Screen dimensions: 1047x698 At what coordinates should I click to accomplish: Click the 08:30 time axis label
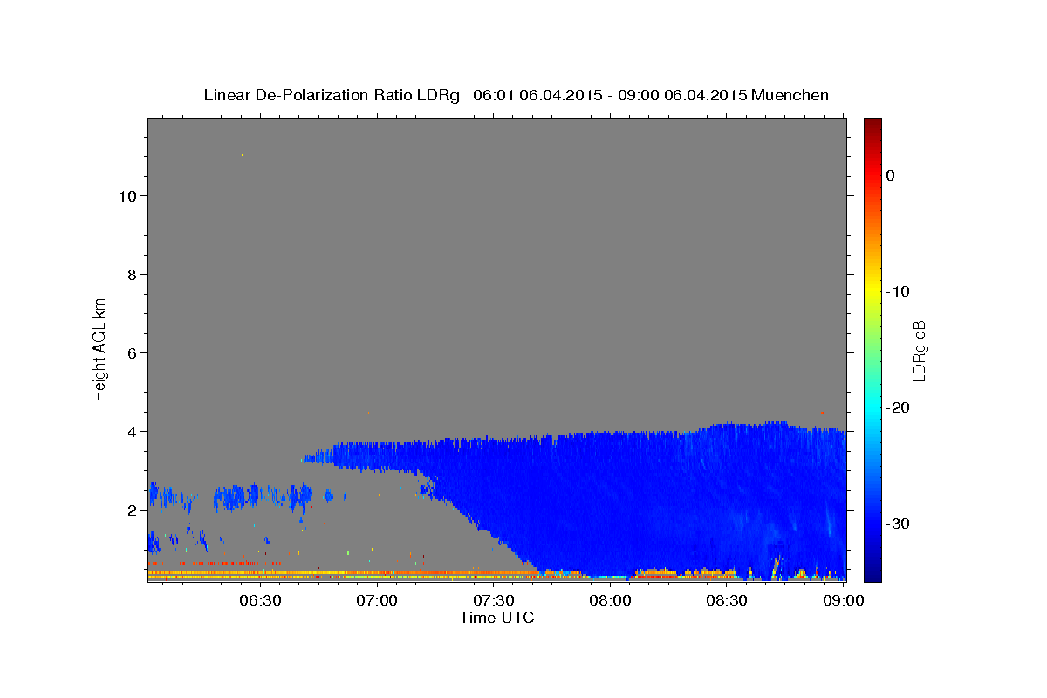(x=726, y=600)
